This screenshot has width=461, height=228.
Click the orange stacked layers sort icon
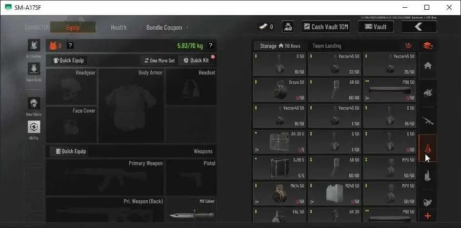coord(428,46)
